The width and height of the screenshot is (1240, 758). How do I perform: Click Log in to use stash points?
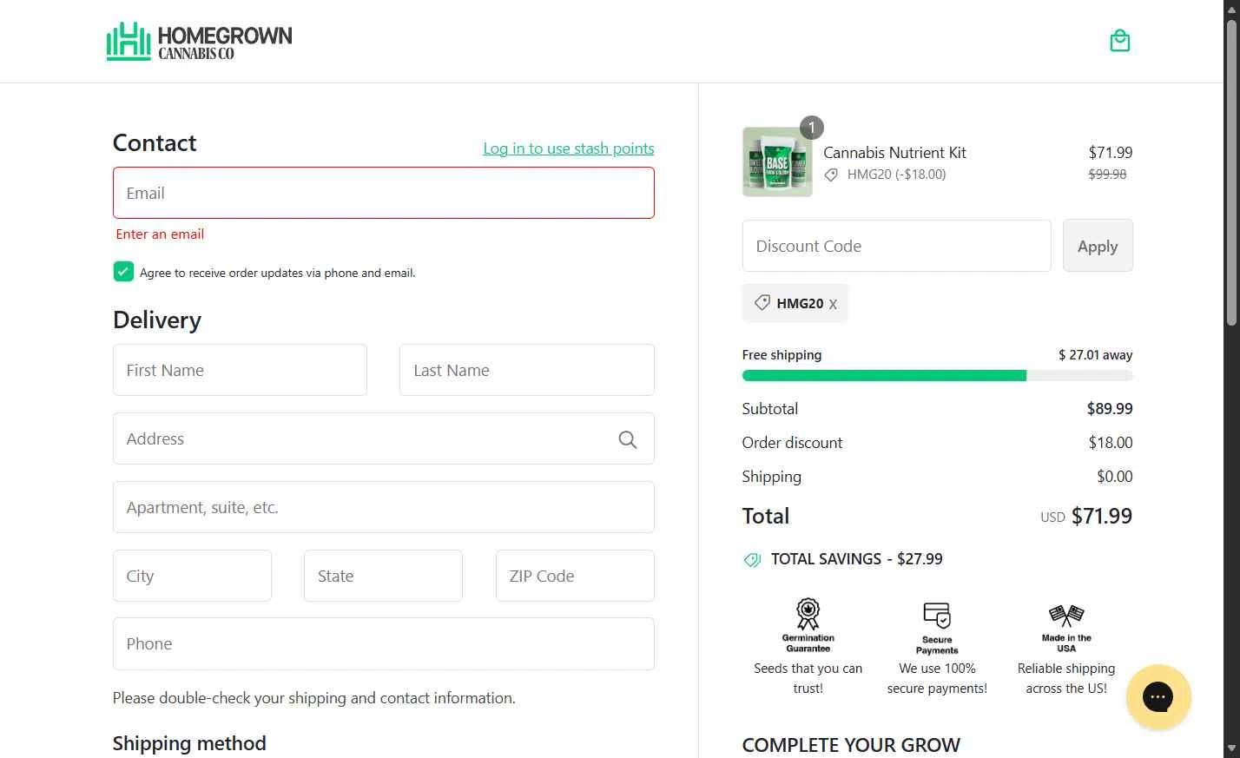(569, 148)
